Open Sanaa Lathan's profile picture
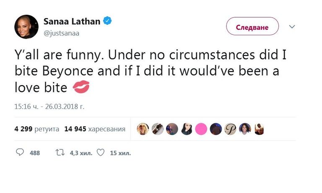The height and width of the screenshot is (193, 322). point(27,26)
